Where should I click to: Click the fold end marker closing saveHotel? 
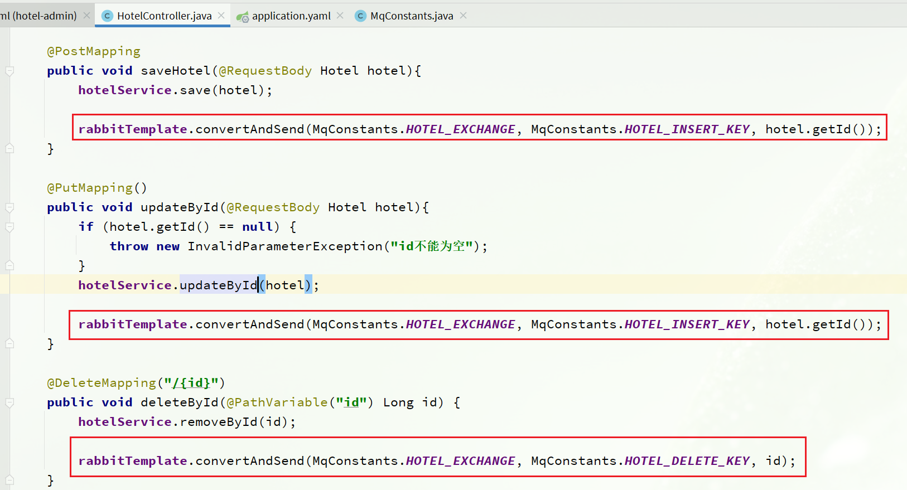point(9,148)
